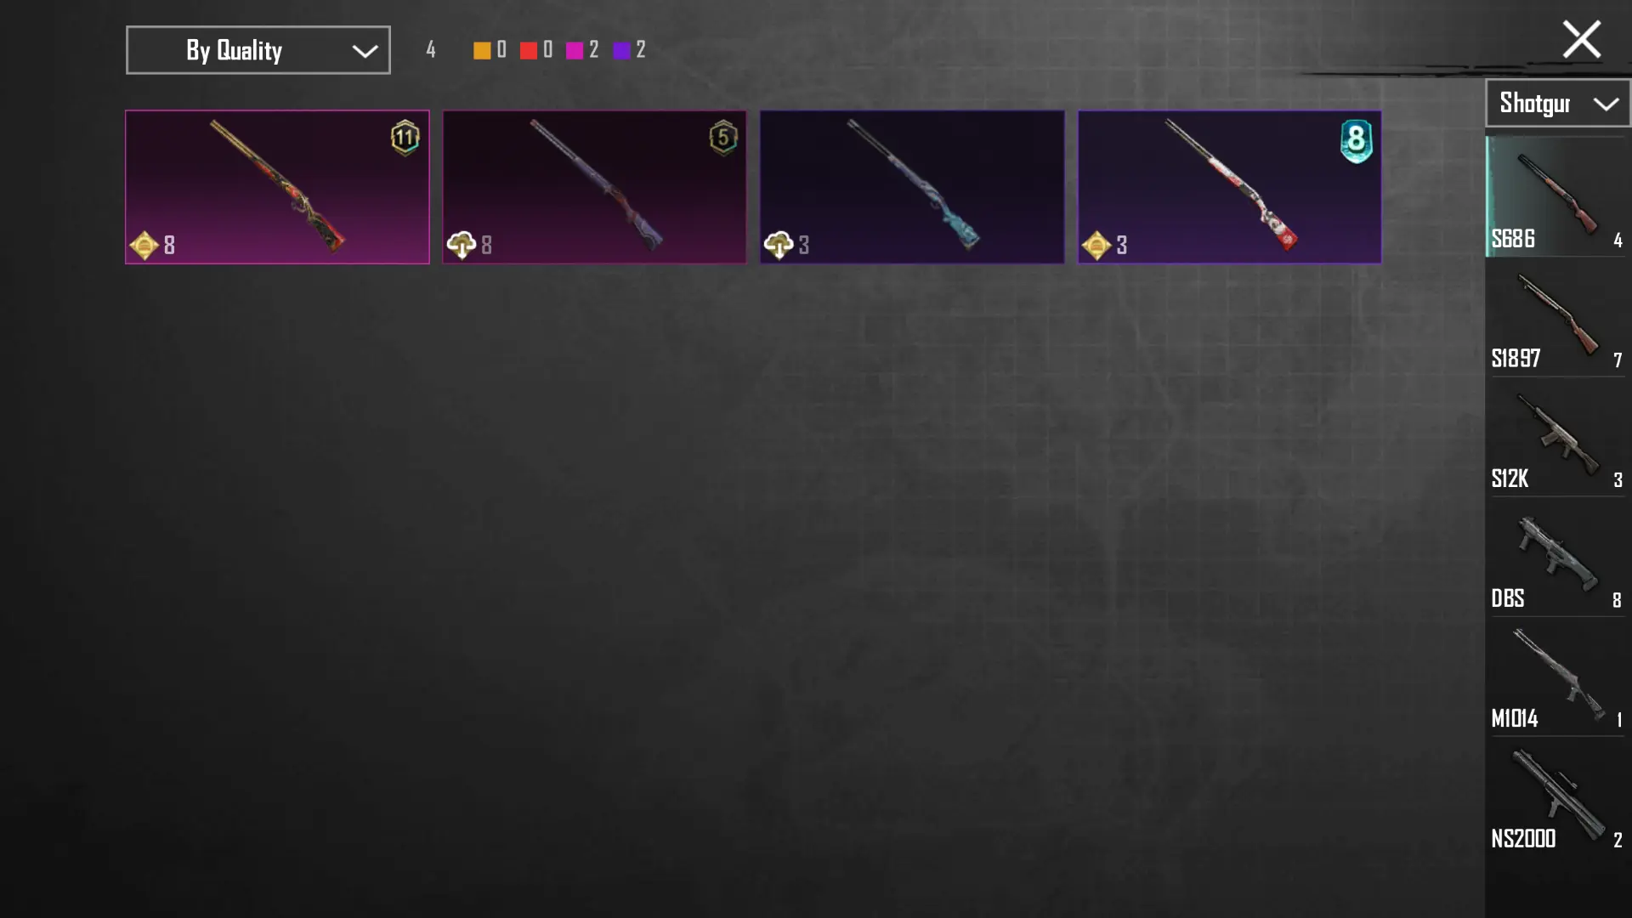1632x918 pixels.
Task: Click the purple quality counter swatch
Action: point(621,50)
